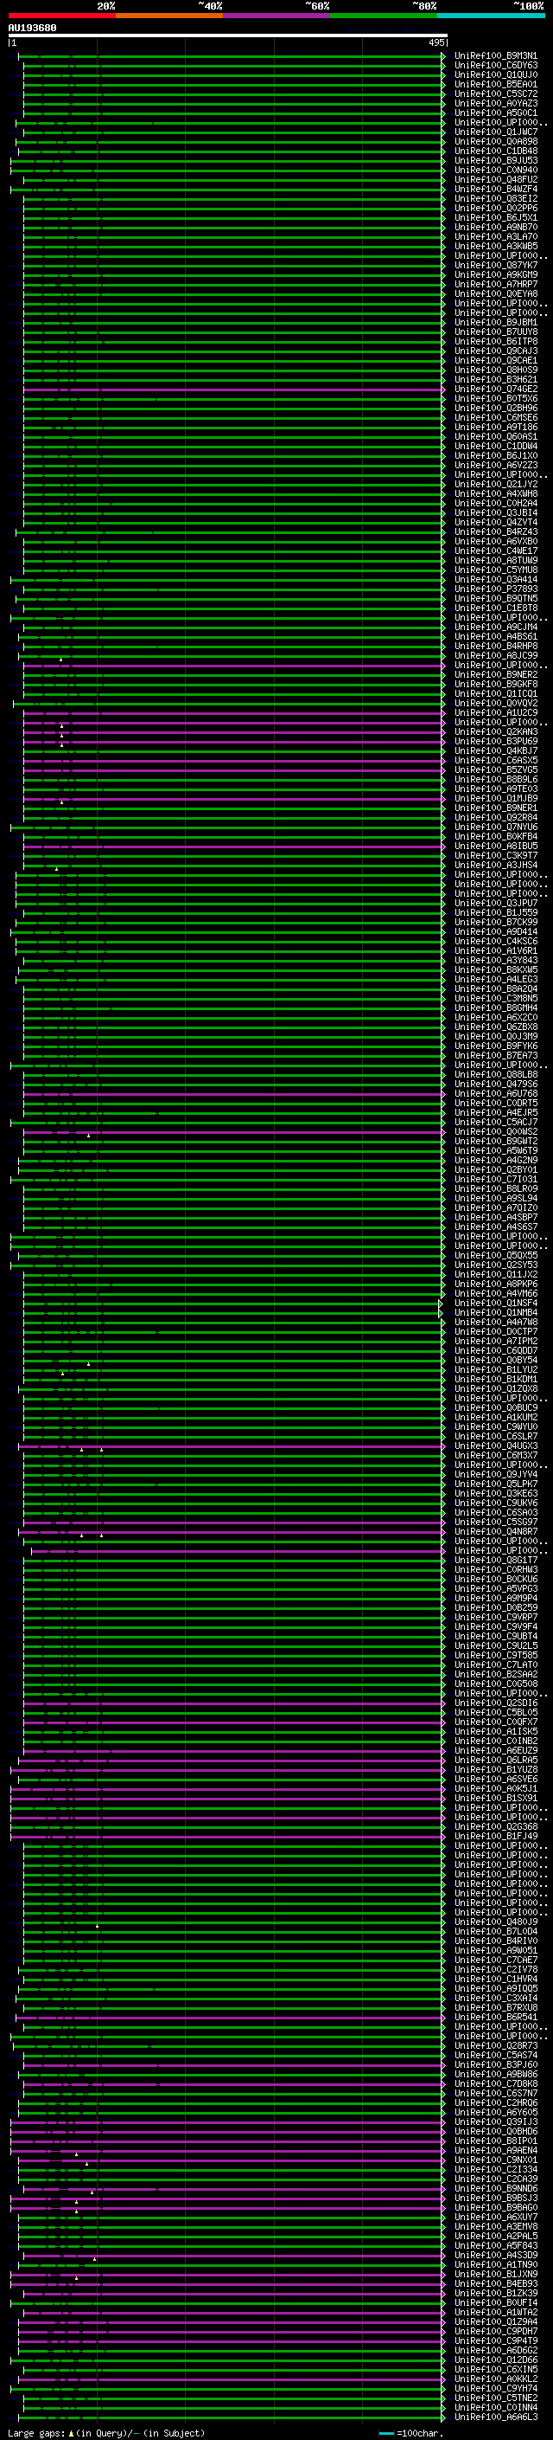Screen dimensions: 553x2440
Task: Open UniRef100_Q3KE63 entry
Action: click(495, 1494)
